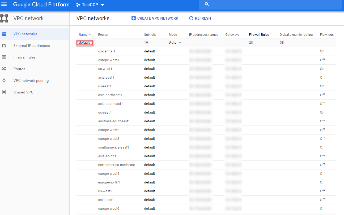Click the Region column header
The image size is (344, 215).
point(103,35)
